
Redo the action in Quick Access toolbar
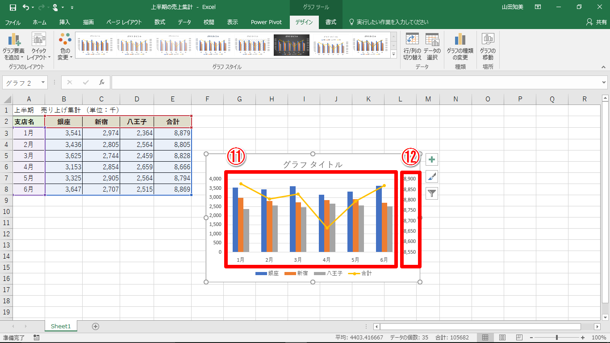pos(41,7)
